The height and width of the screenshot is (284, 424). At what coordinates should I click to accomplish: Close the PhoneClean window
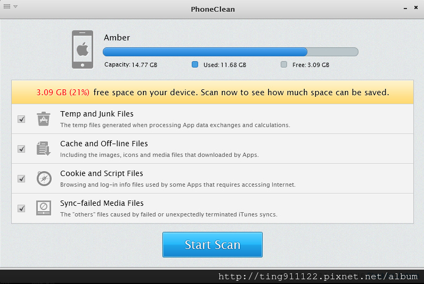click(x=416, y=7)
